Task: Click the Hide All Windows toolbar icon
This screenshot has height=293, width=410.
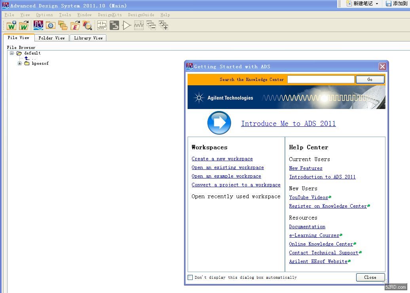Action: tap(151, 25)
